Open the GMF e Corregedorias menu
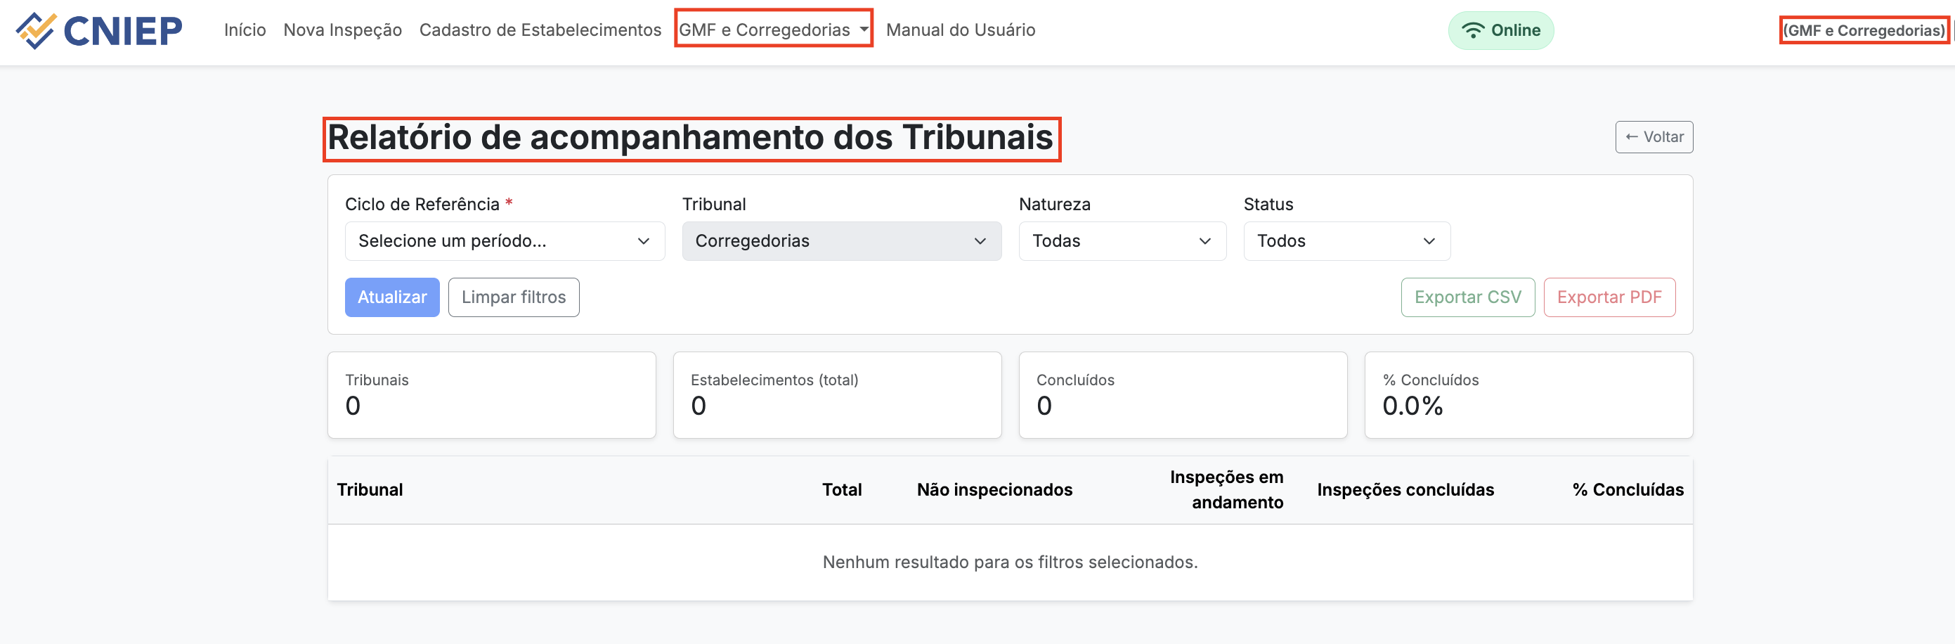Screen dimensions: 1955x644 (772, 30)
